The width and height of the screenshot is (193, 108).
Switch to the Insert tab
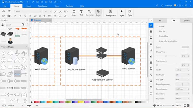point(28,6)
